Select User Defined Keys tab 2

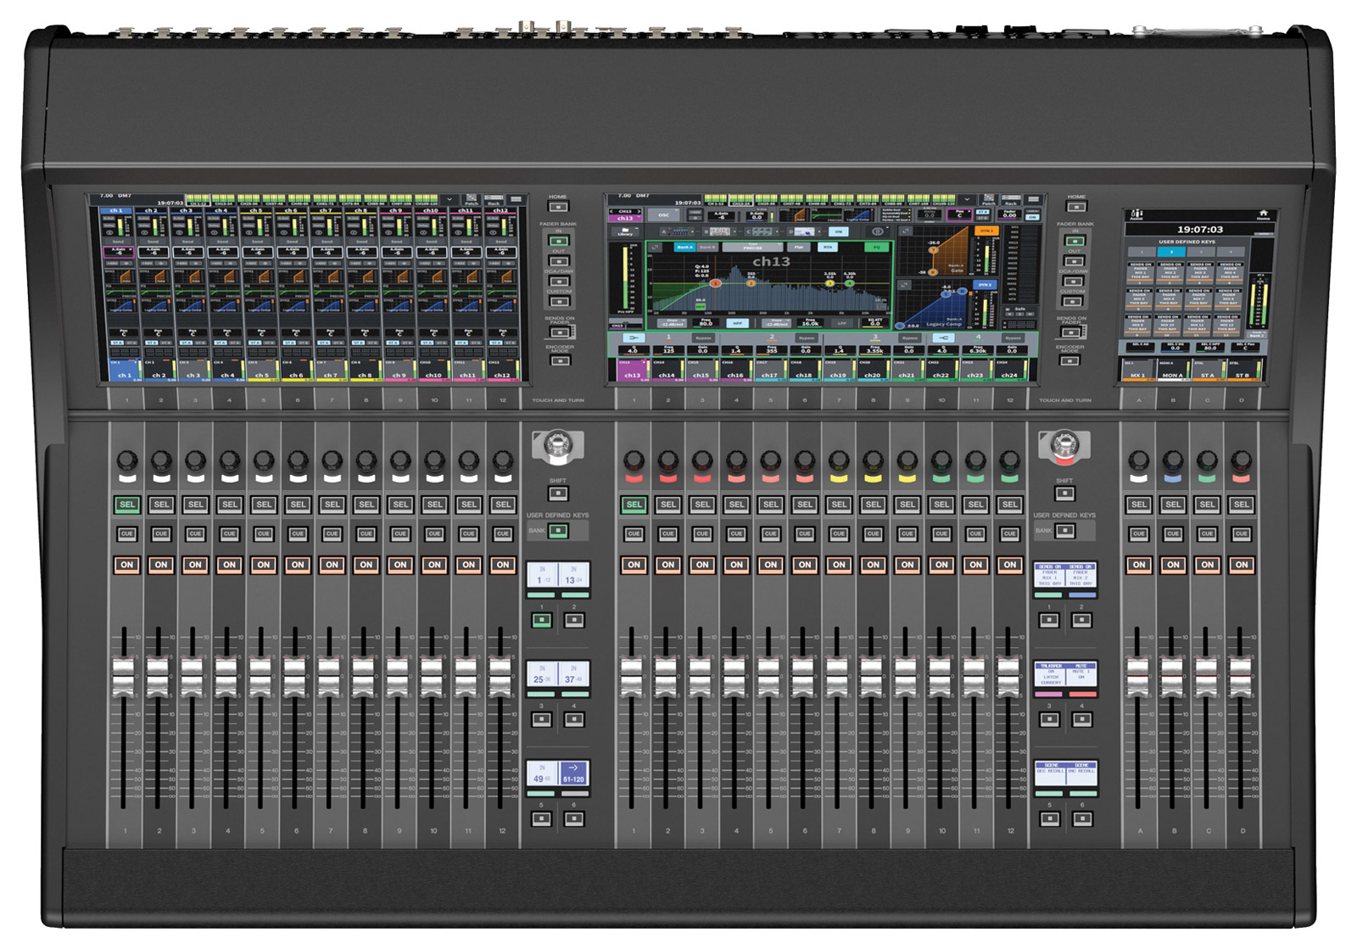coord(1171,252)
